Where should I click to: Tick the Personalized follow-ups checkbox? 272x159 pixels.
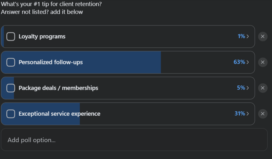(x=11, y=62)
